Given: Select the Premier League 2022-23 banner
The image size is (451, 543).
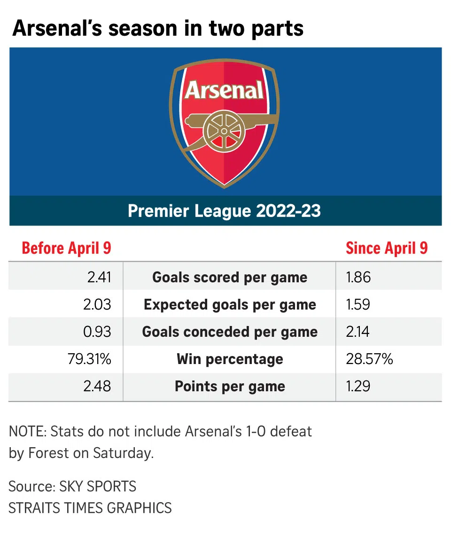Looking at the screenshot, I should [x=225, y=211].
